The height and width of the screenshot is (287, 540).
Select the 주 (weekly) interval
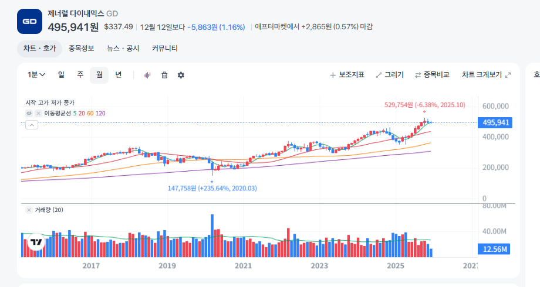point(80,75)
